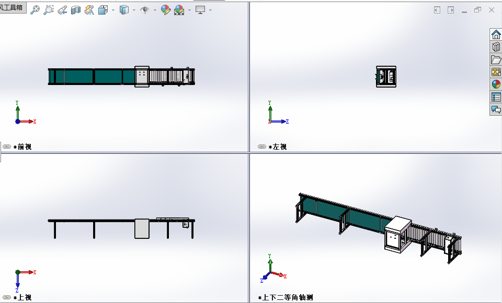
Task: Activate the Section View tool
Action: coord(75,10)
